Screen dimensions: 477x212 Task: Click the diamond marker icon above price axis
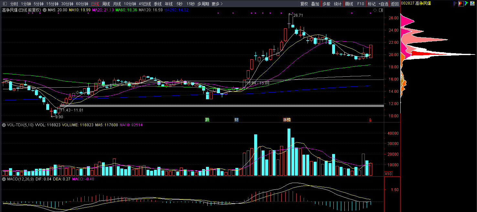click(x=375, y=10)
